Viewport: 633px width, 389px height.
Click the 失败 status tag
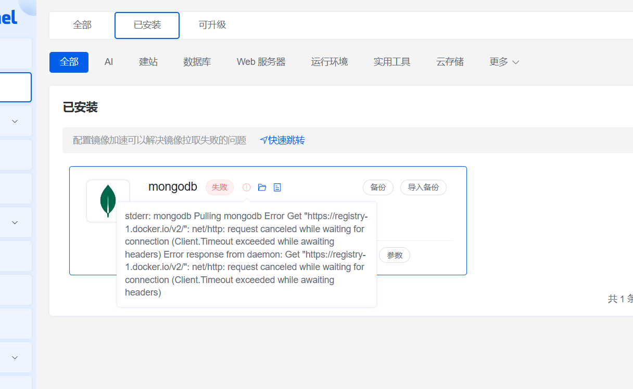220,187
